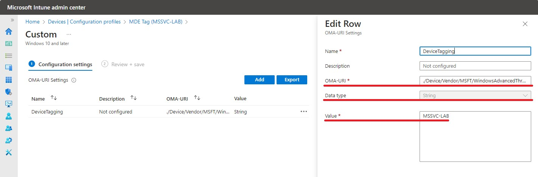538x177 pixels.
Task: Click the Add button
Action: click(260, 80)
